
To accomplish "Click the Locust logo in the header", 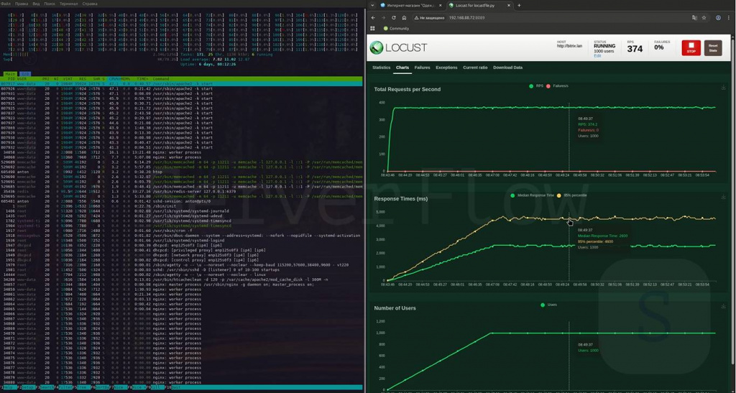I will pyautogui.click(x=398, y=48).
